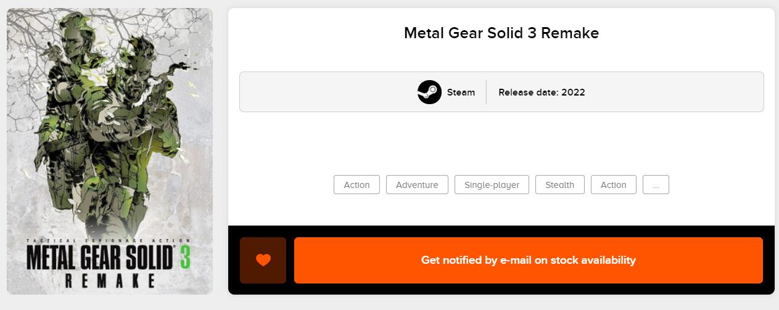Screen dimensions: 779x310
Task: Choose the Single-player tag
Action: pos(492,185)
